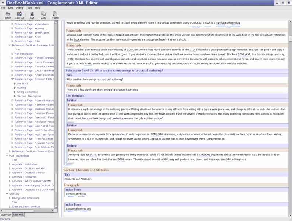292x221 pixels.
Task: Click tree scroll-down arrow button
Action: click(x=56, y=207)
